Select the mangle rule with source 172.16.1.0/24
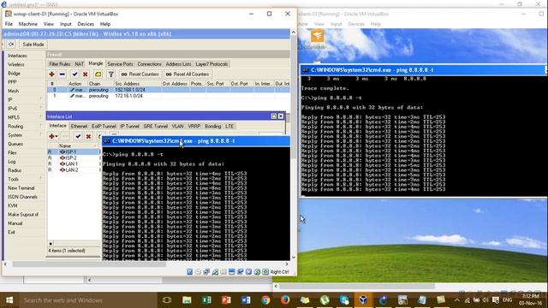Image resolution: width=548 pixels, height=308 pixels. [169, 96]
